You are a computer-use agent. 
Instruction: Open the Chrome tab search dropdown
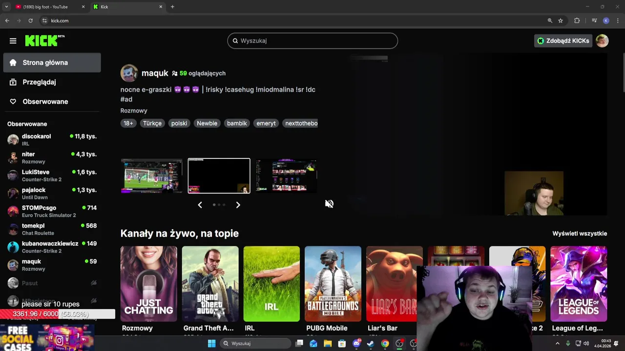point(6,7)
